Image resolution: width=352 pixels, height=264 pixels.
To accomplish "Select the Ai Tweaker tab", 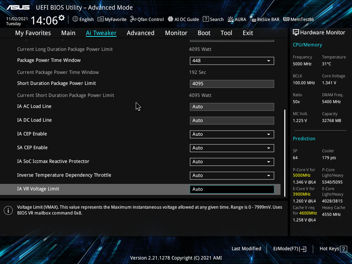I will point(101,33).
